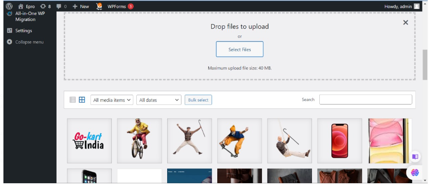Click the Select Files button
This screenshot has height=185, width=429.
point(240,49)
